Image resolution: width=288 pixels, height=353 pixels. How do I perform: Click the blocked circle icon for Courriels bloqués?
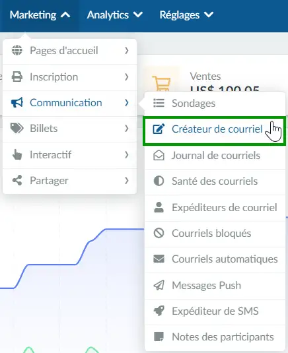159,233
